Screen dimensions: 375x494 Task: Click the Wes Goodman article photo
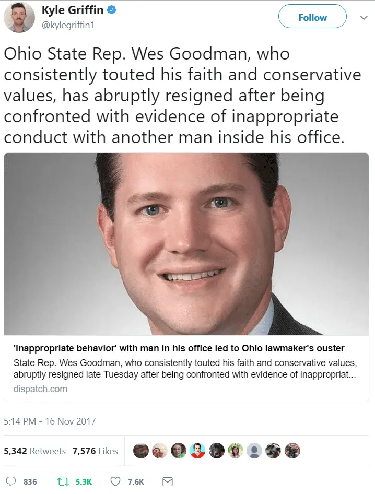click(x=186, y=244)
